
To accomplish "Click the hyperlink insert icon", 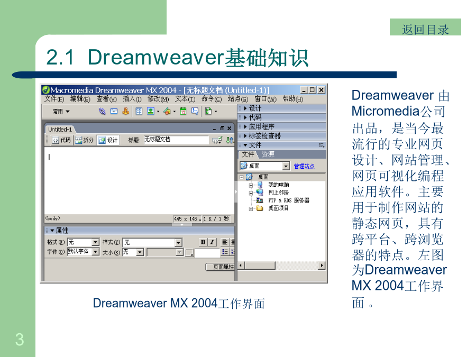I will (102, 112).
